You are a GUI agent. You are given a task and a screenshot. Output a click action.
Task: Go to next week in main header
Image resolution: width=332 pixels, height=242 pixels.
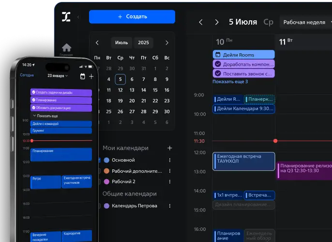217,22
